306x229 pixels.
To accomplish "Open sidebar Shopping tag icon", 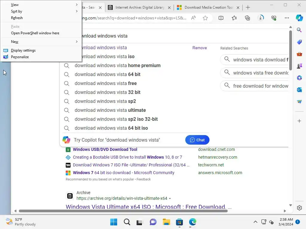I will click(299, 42).
